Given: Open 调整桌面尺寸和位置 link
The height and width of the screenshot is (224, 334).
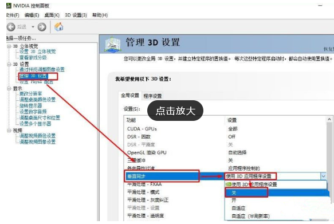Looking at the screenshot, I should pos(40,118).
